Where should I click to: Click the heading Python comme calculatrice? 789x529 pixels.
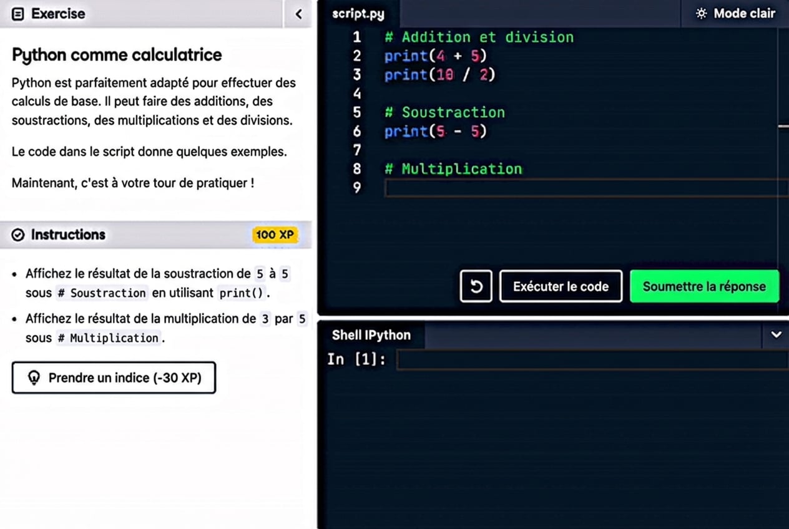click(x=117, y=55)
